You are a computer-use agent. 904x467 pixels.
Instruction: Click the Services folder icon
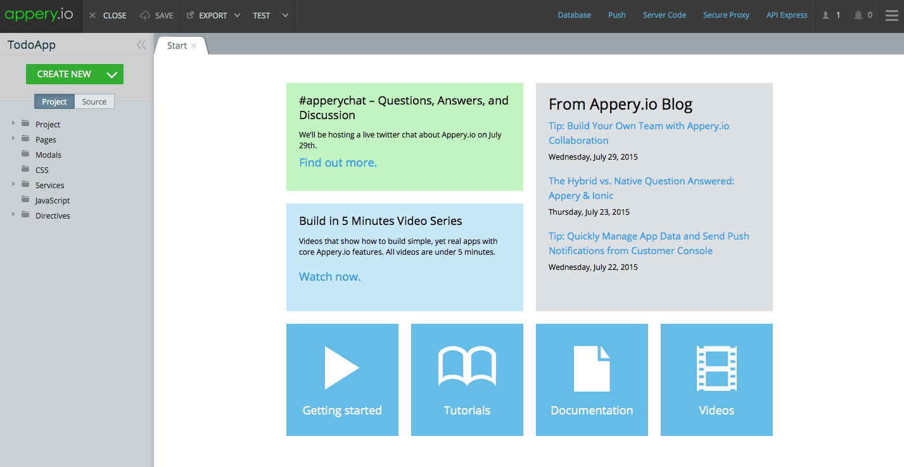tap(25, 184)
